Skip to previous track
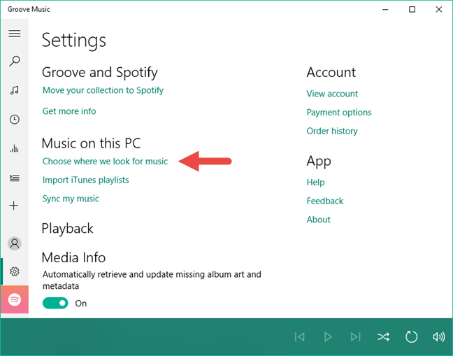This screenshot has width=453, height=356. (x=300, y=336)
